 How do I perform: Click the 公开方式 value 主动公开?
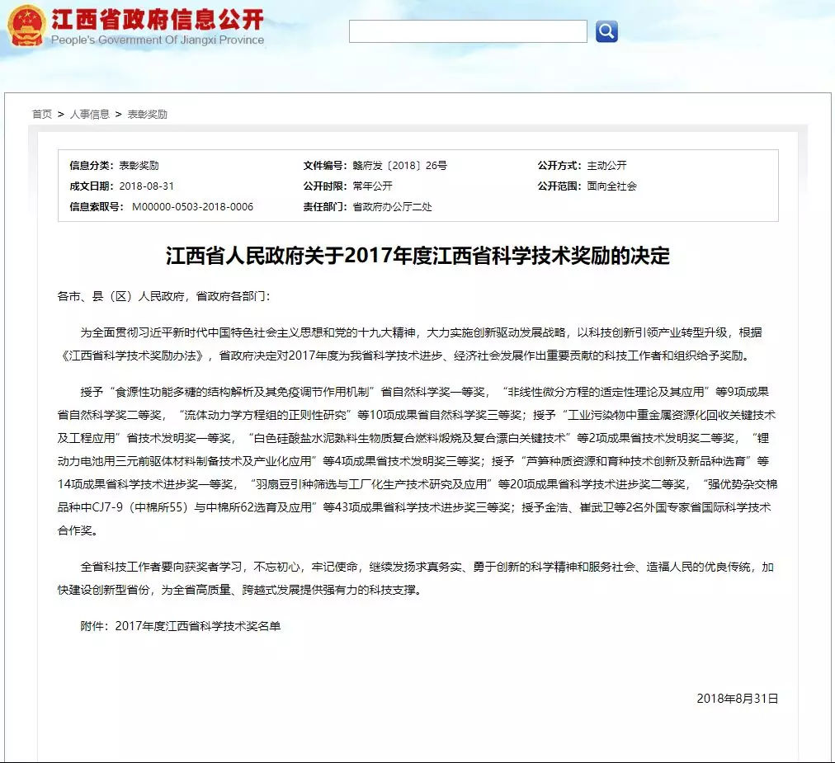(607, 166)
